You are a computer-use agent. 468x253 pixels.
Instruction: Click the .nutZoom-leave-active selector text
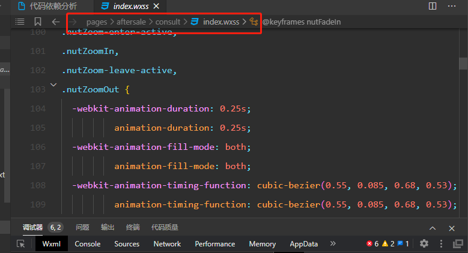(x=120, y=71)
